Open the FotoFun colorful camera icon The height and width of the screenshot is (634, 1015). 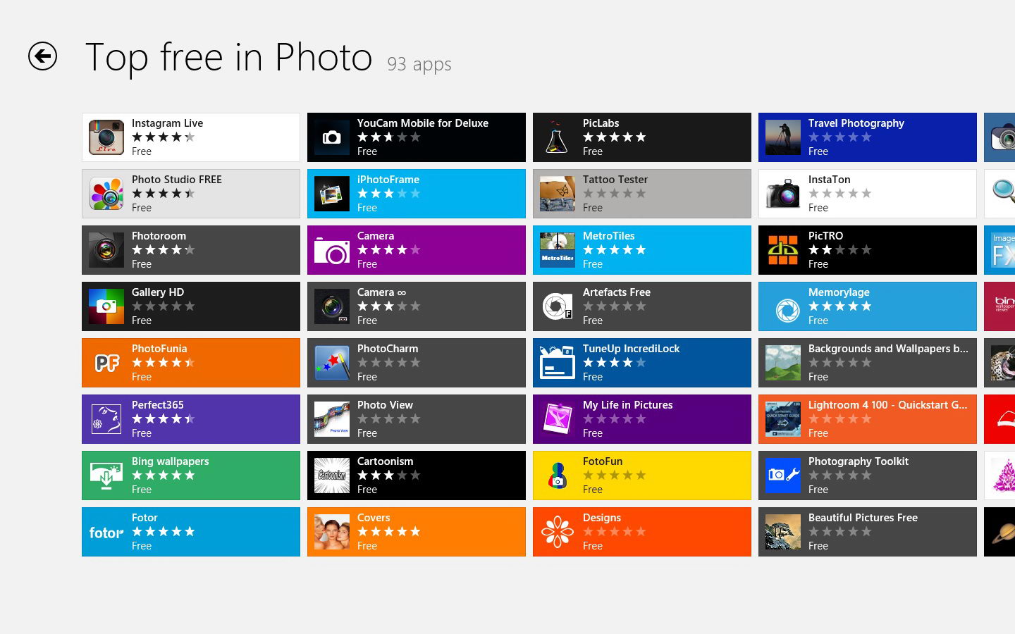[558, 475]
